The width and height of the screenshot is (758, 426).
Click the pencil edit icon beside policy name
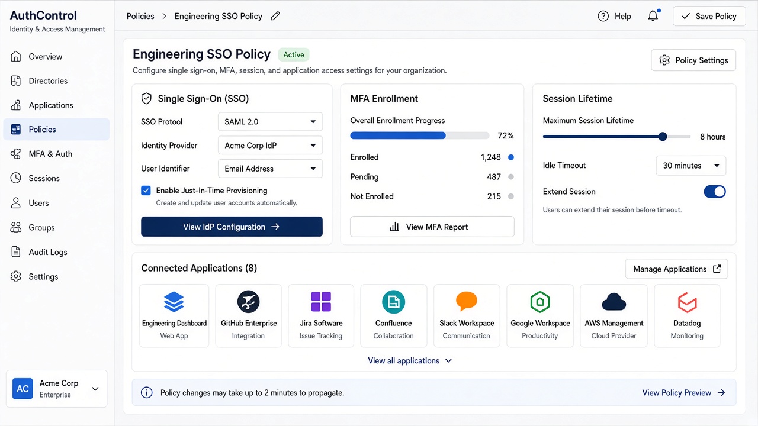click(x=275, y=16)
